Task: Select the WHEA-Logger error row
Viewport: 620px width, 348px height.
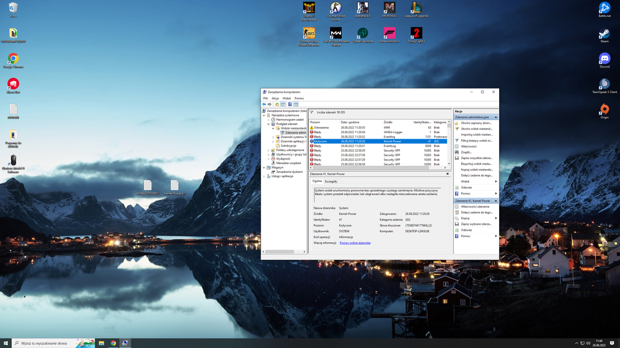Action: [378, 133]
